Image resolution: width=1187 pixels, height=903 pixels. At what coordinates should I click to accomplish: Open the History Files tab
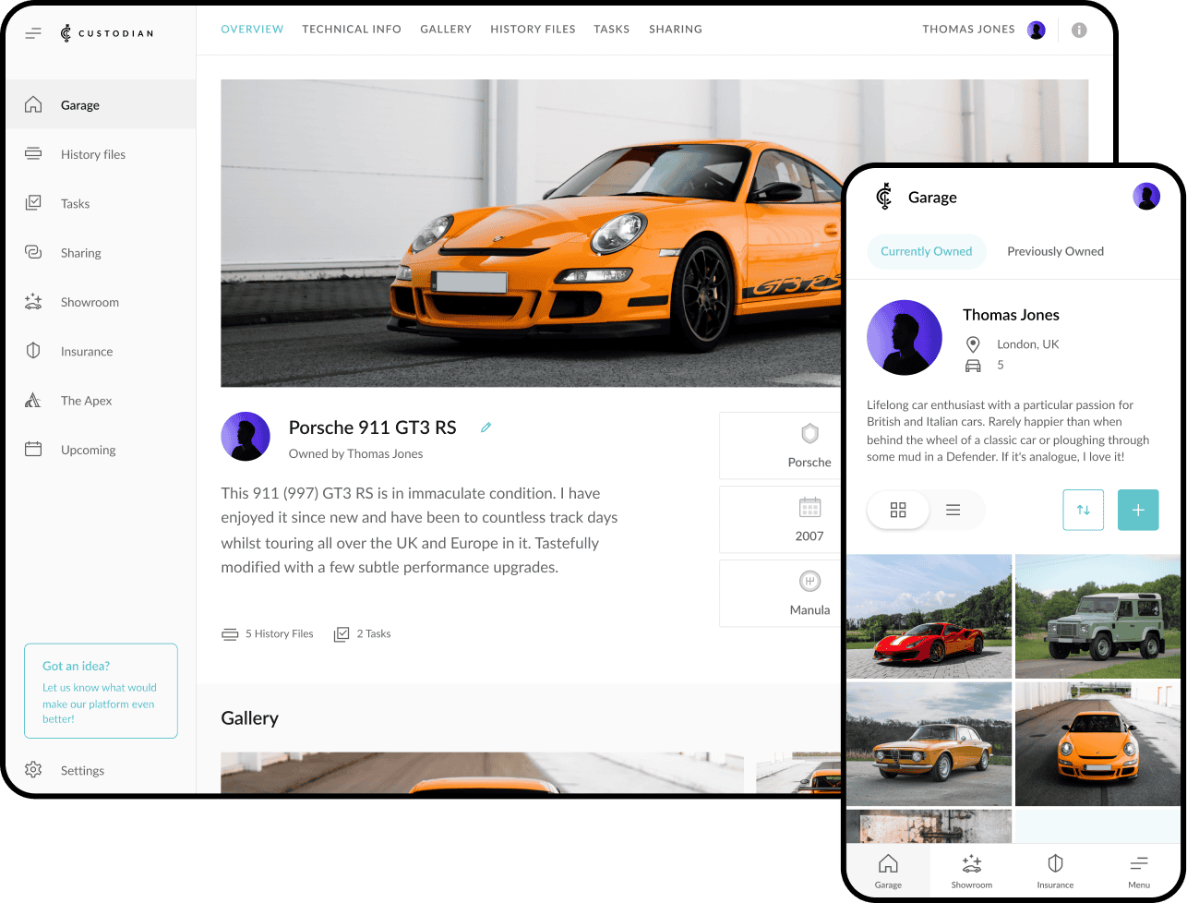coord(533,30)
